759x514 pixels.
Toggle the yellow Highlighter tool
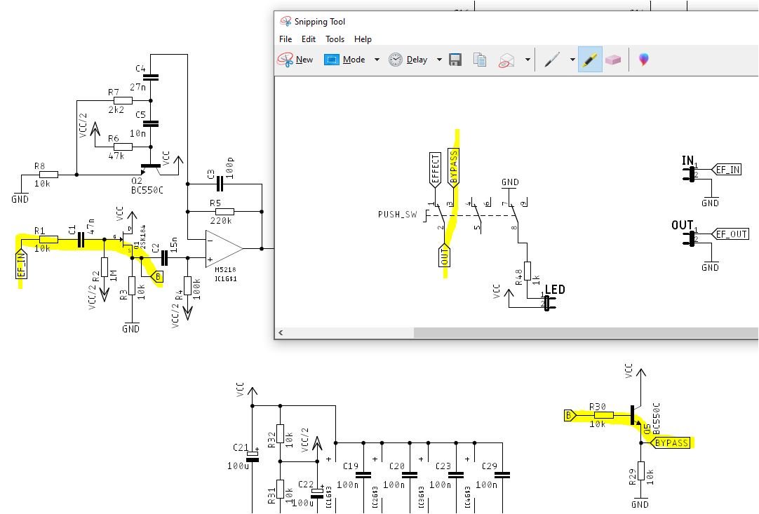[x=590, y=60]
